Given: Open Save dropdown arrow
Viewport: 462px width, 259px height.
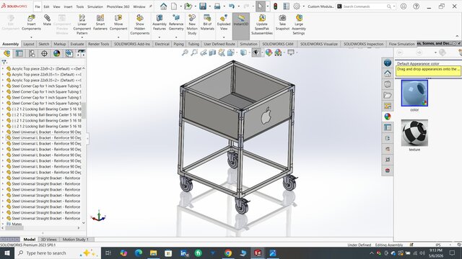Looking at the screenshot, I should click(x=209, y=6).
